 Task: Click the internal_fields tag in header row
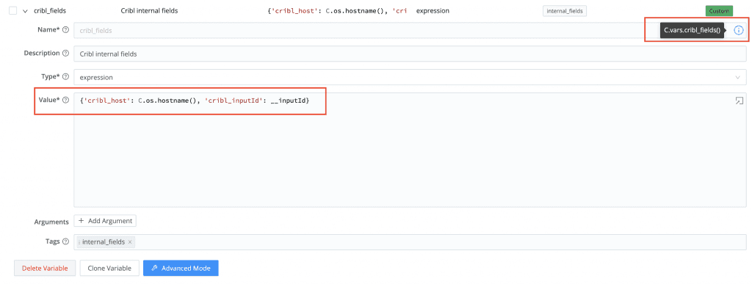pyautogui.click(x=565, y=10)
